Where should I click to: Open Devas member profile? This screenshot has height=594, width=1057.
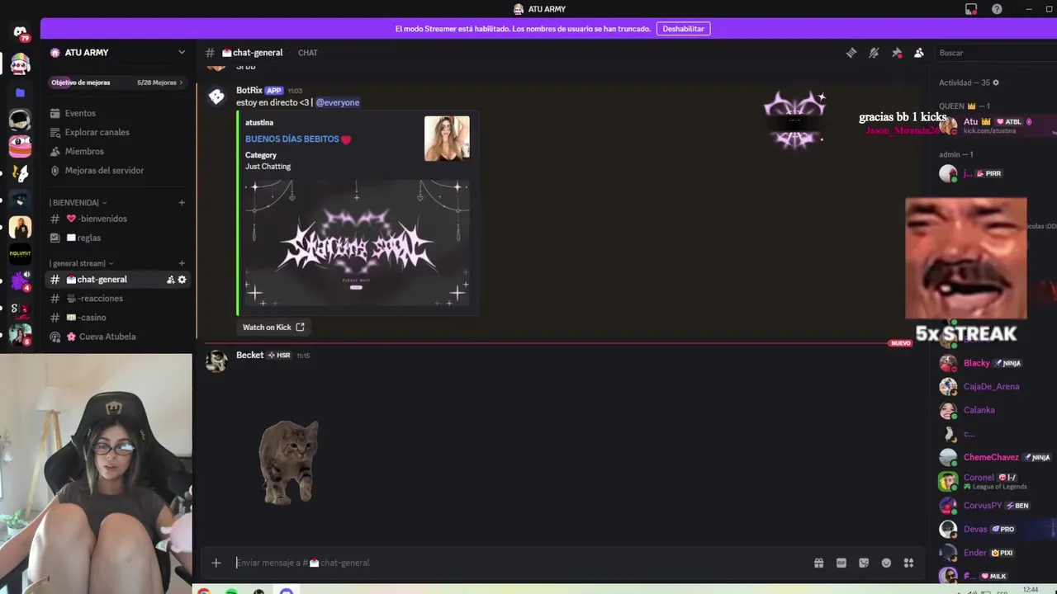(x=996, y=529)
